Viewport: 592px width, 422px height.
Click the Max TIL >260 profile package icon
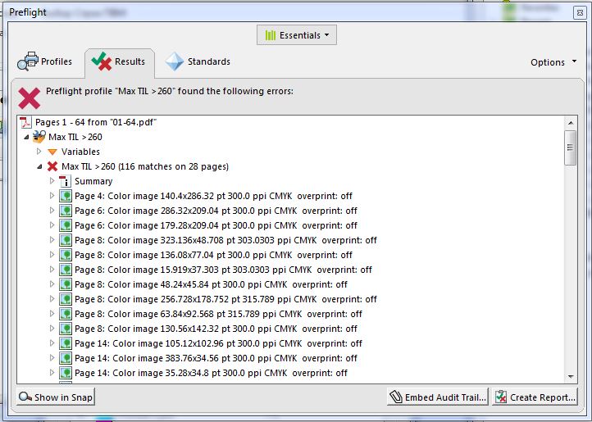(39, 137)
